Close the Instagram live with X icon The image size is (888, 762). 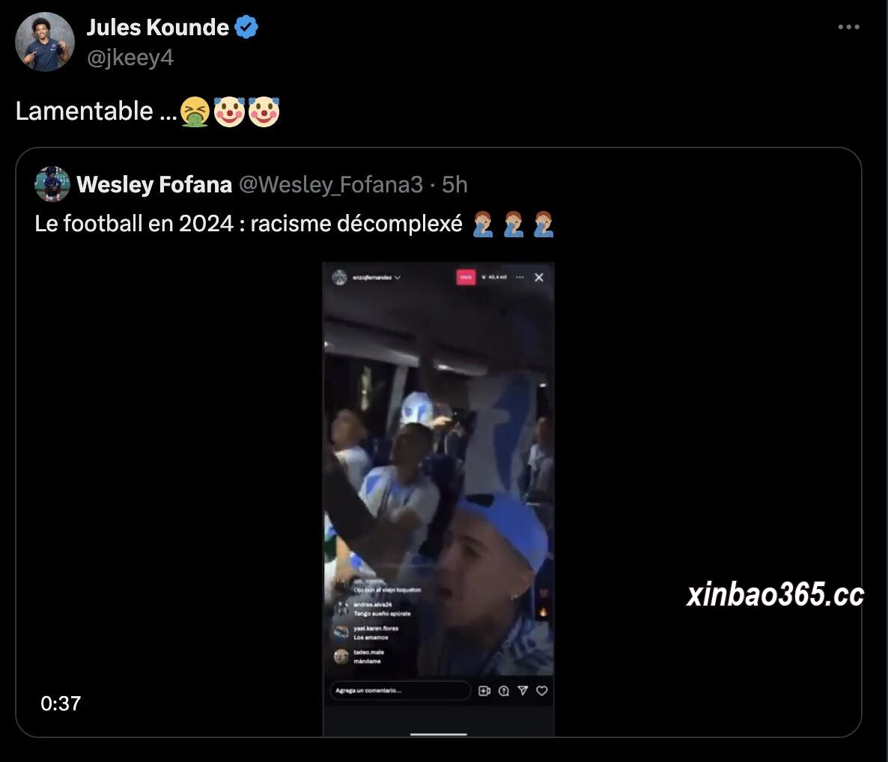(538, 278)
